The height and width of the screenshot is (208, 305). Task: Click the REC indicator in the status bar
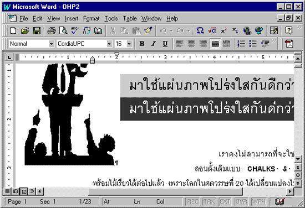[x=193, y=201]
